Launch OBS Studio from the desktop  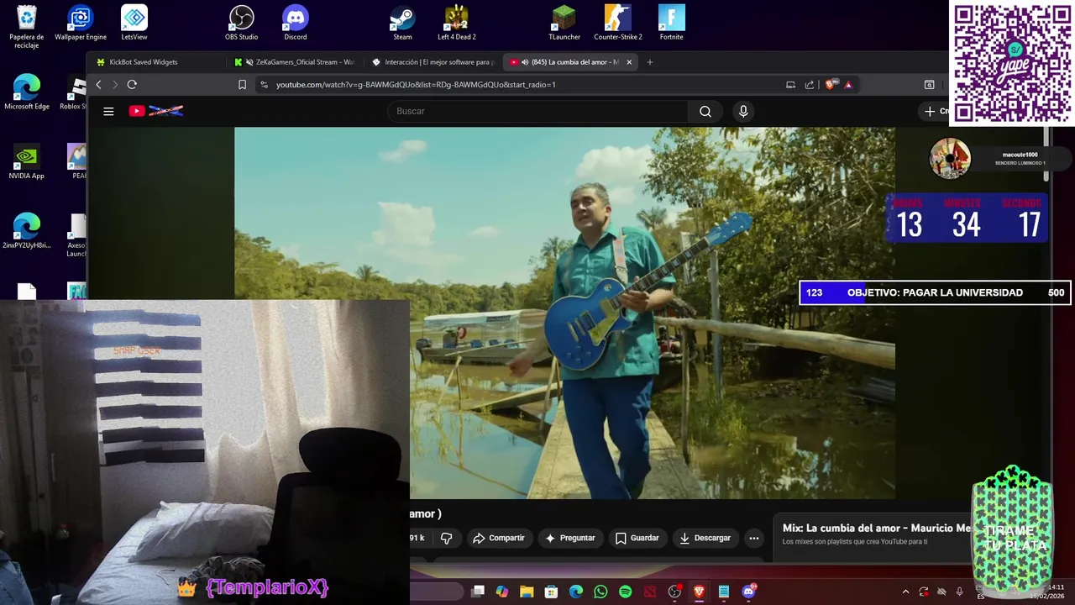242,23
